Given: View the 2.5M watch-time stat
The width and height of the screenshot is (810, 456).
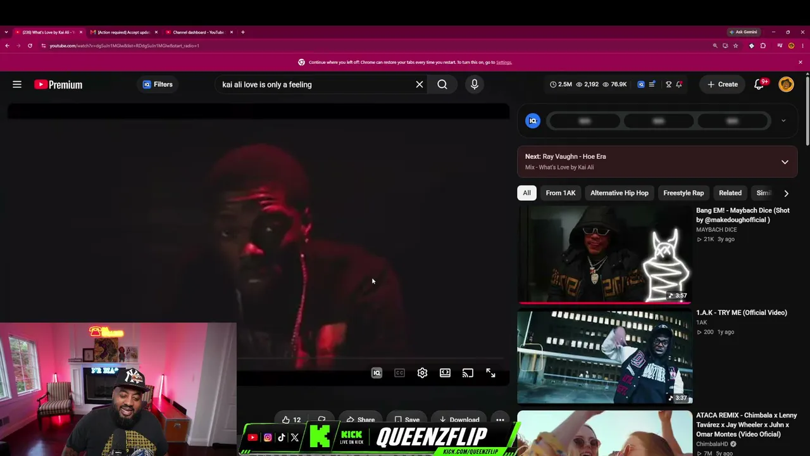Looking at the screenshot, I should pyautogui.click(x=561, y=84).
